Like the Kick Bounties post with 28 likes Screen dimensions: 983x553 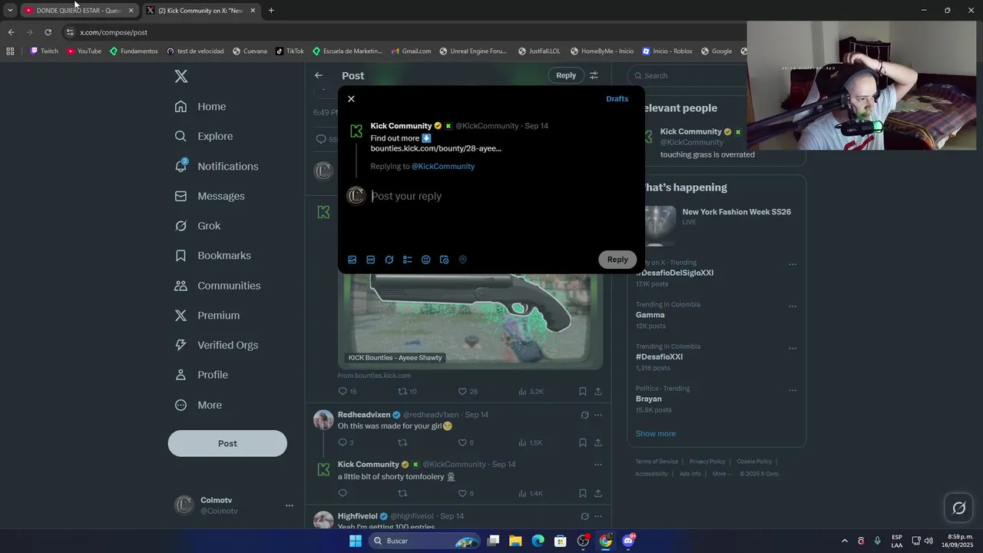(x=462, y=392)
